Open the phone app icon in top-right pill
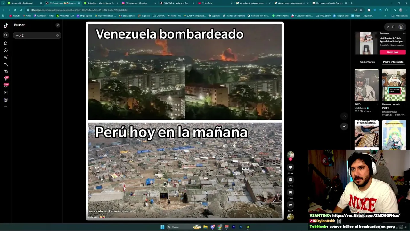The width and height of the screenshot is (410, 231). 393,27
